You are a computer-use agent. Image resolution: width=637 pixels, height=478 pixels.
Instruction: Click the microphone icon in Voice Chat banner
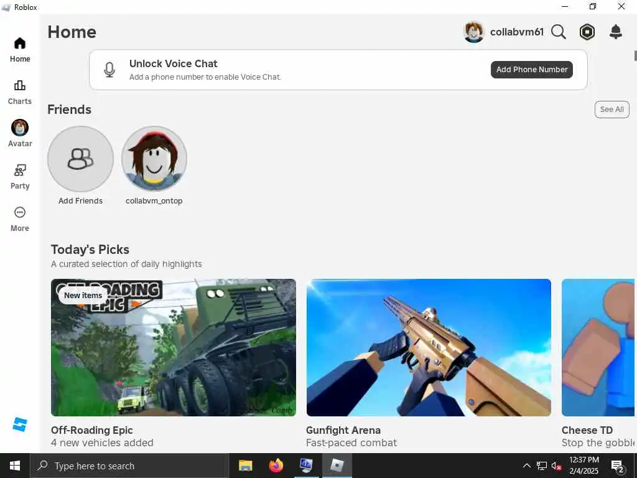109,70
